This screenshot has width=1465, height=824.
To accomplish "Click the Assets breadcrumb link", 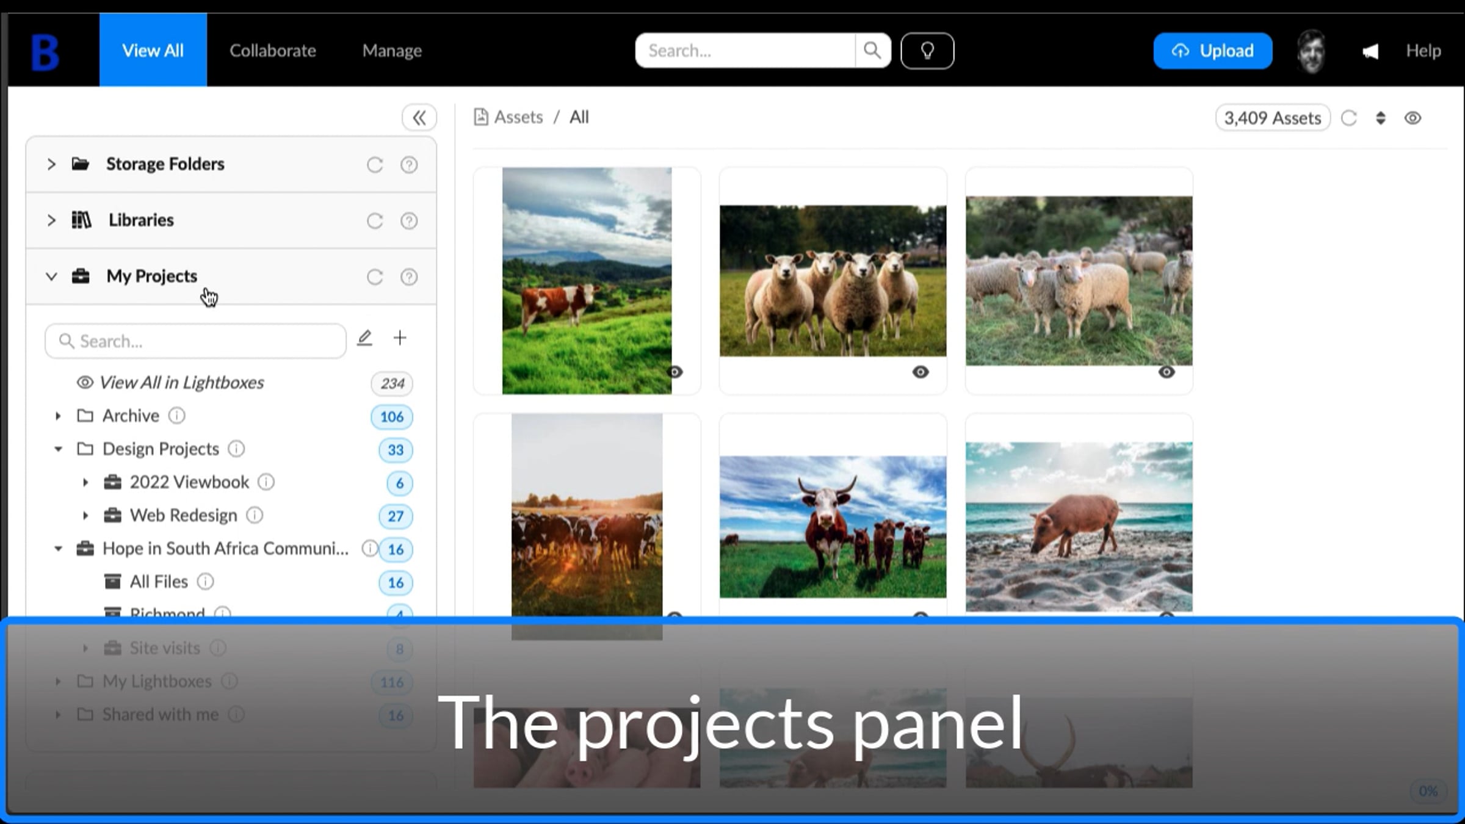I will click(x=518, y=117).
